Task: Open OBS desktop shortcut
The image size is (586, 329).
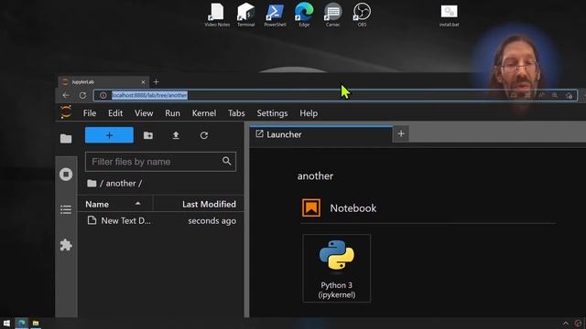Action: (362, 15)
